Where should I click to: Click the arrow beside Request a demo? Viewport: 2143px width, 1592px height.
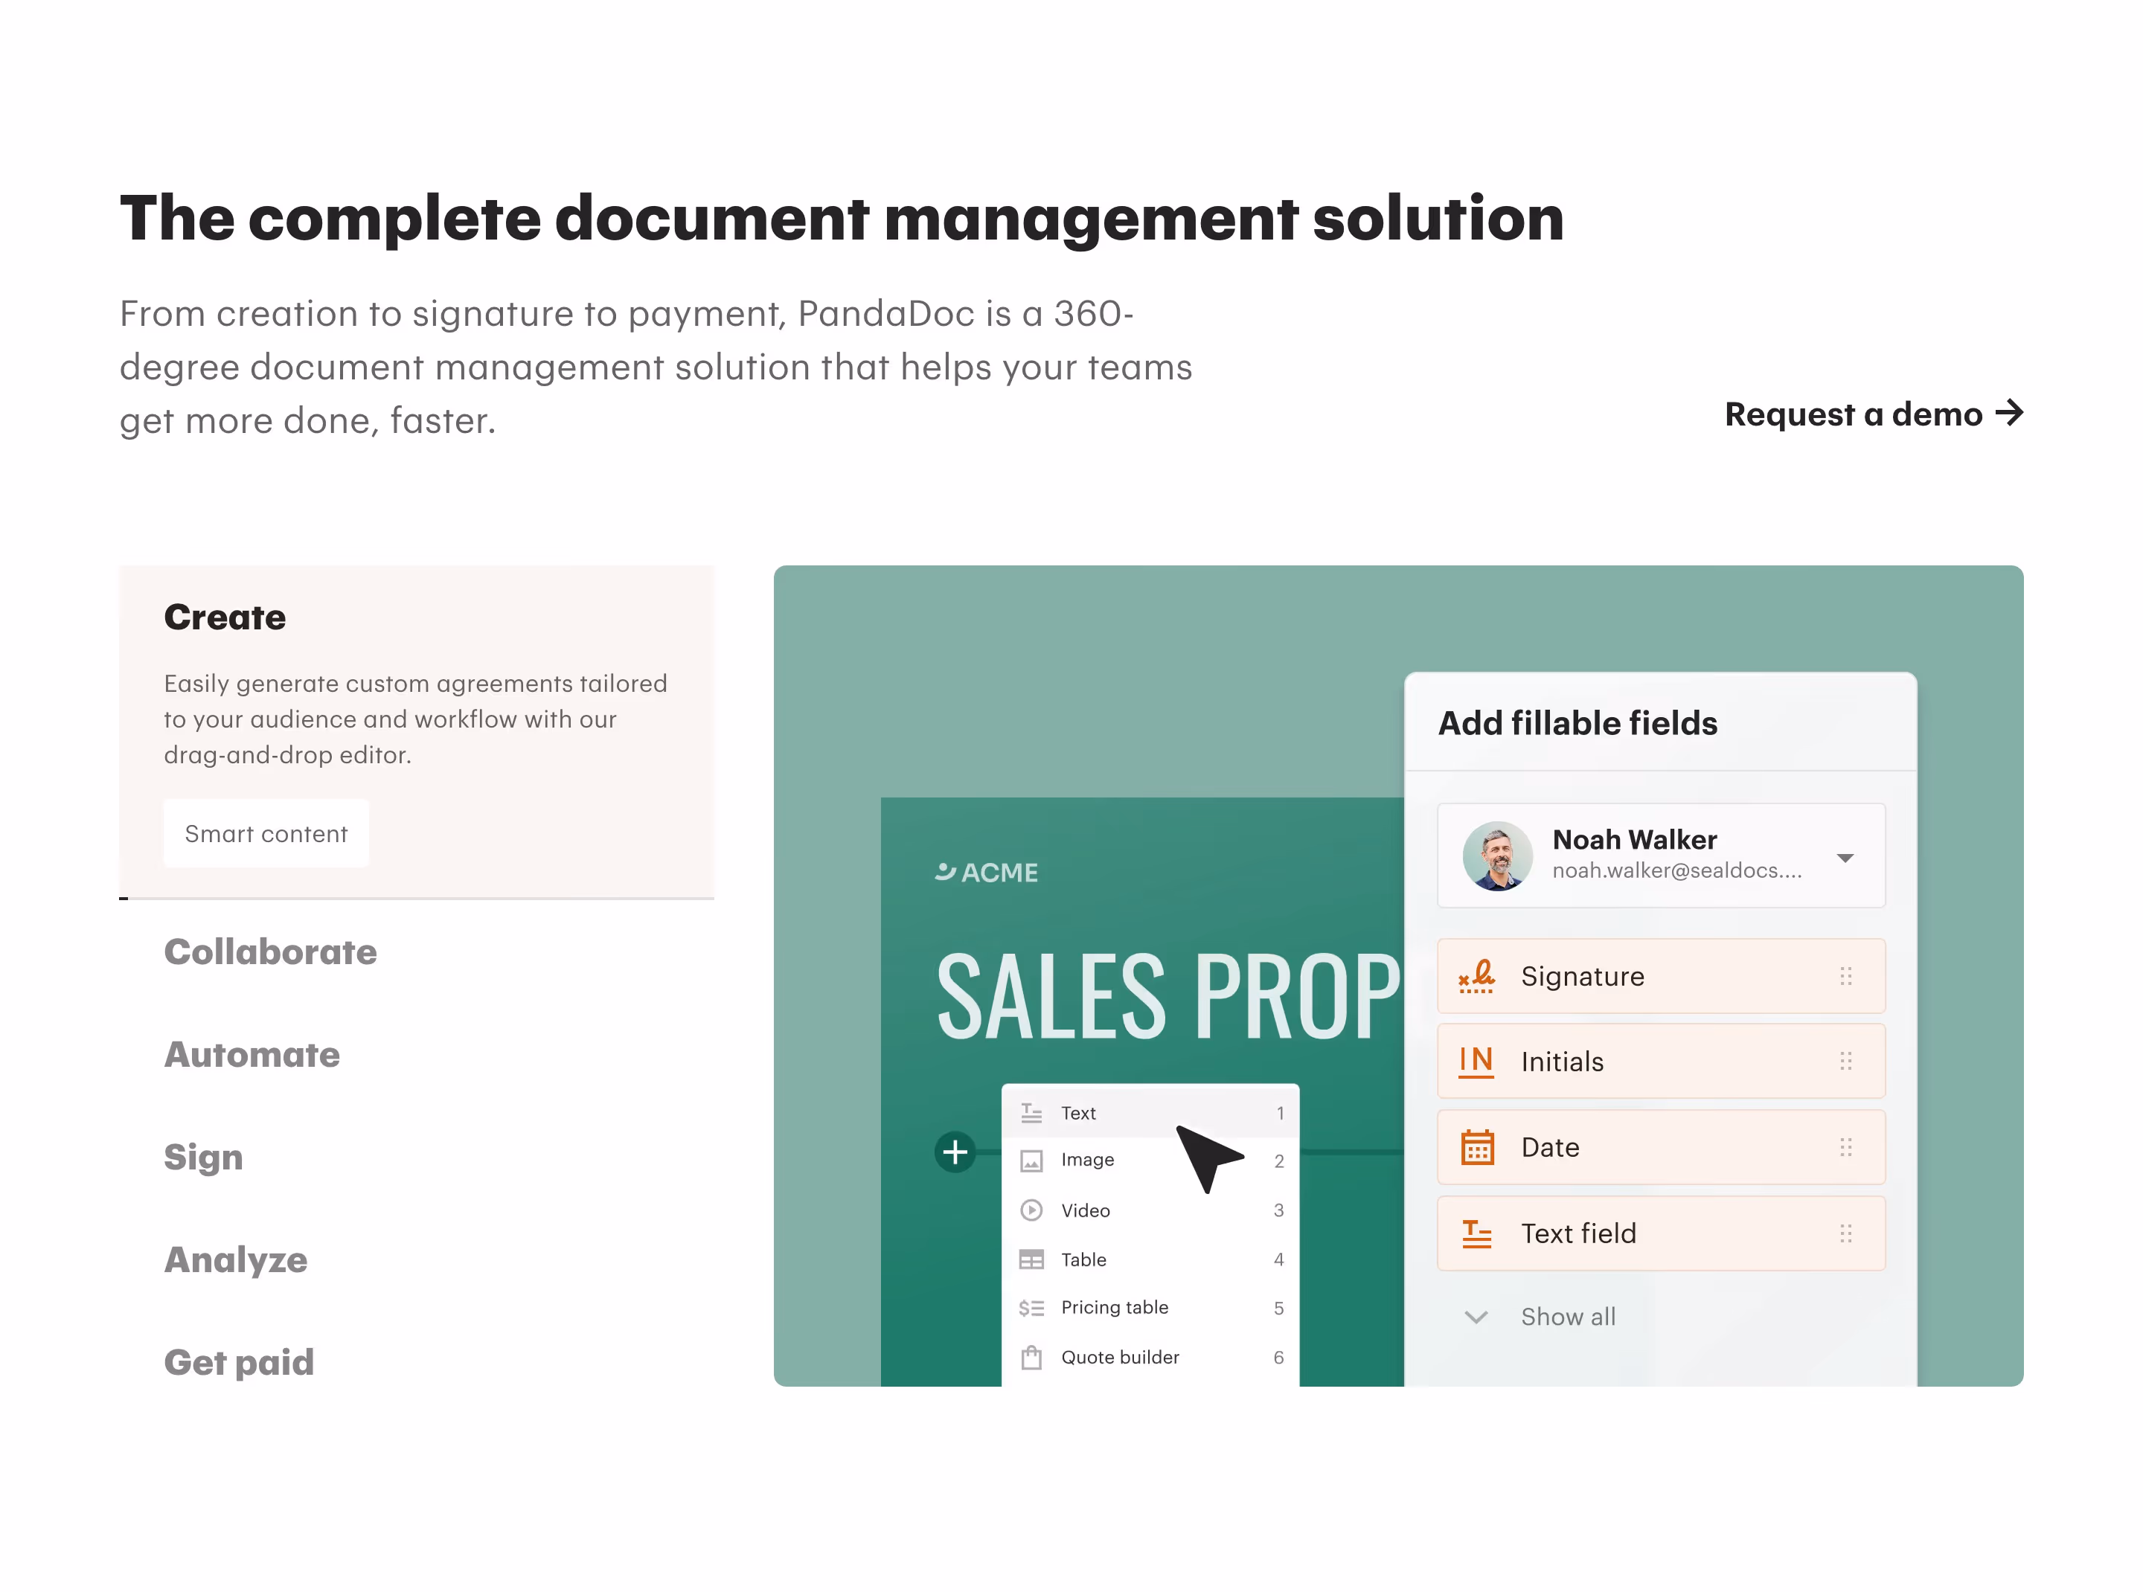[2009, 412]
